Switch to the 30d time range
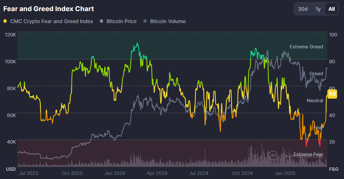Viewport: 344px width, 179px height. pos(303,9)
